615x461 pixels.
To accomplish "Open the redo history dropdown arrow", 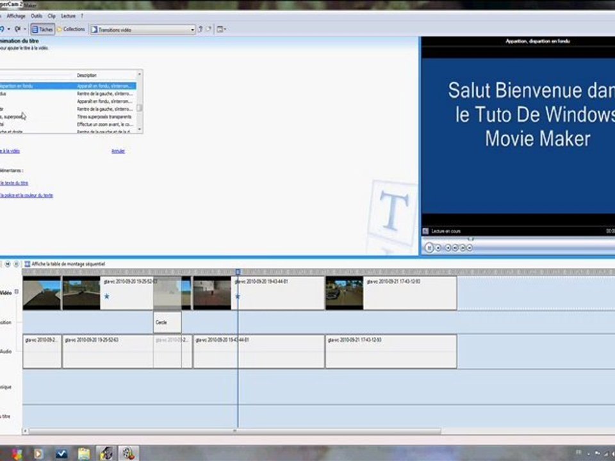I will point(25,29).
